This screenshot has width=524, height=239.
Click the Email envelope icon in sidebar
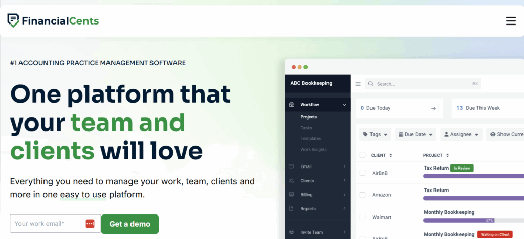pos(291,166)
